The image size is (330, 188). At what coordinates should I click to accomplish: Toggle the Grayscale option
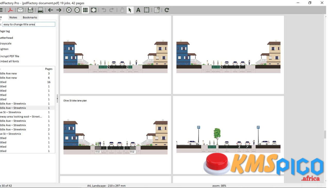(5, 44)
